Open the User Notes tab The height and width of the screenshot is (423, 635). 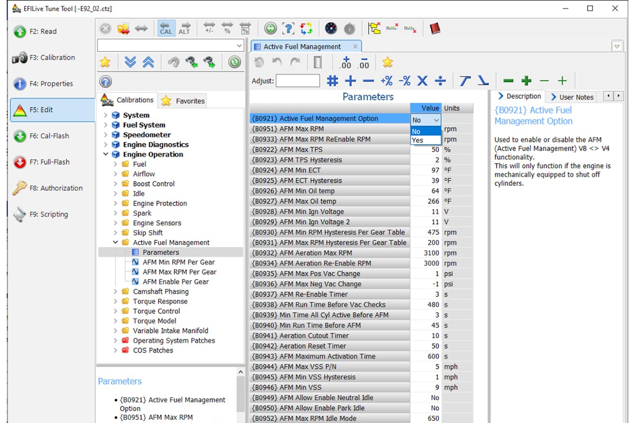click(x=571, y=97)
